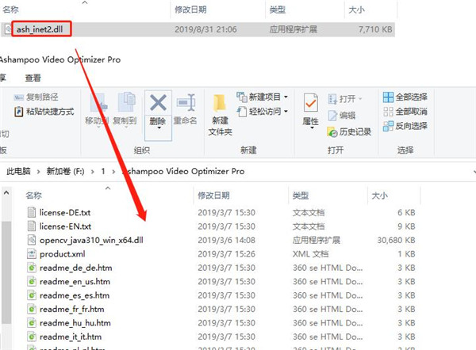Click the History (历史记录) button
476x350 pixels.
click(x=349, y=132)
